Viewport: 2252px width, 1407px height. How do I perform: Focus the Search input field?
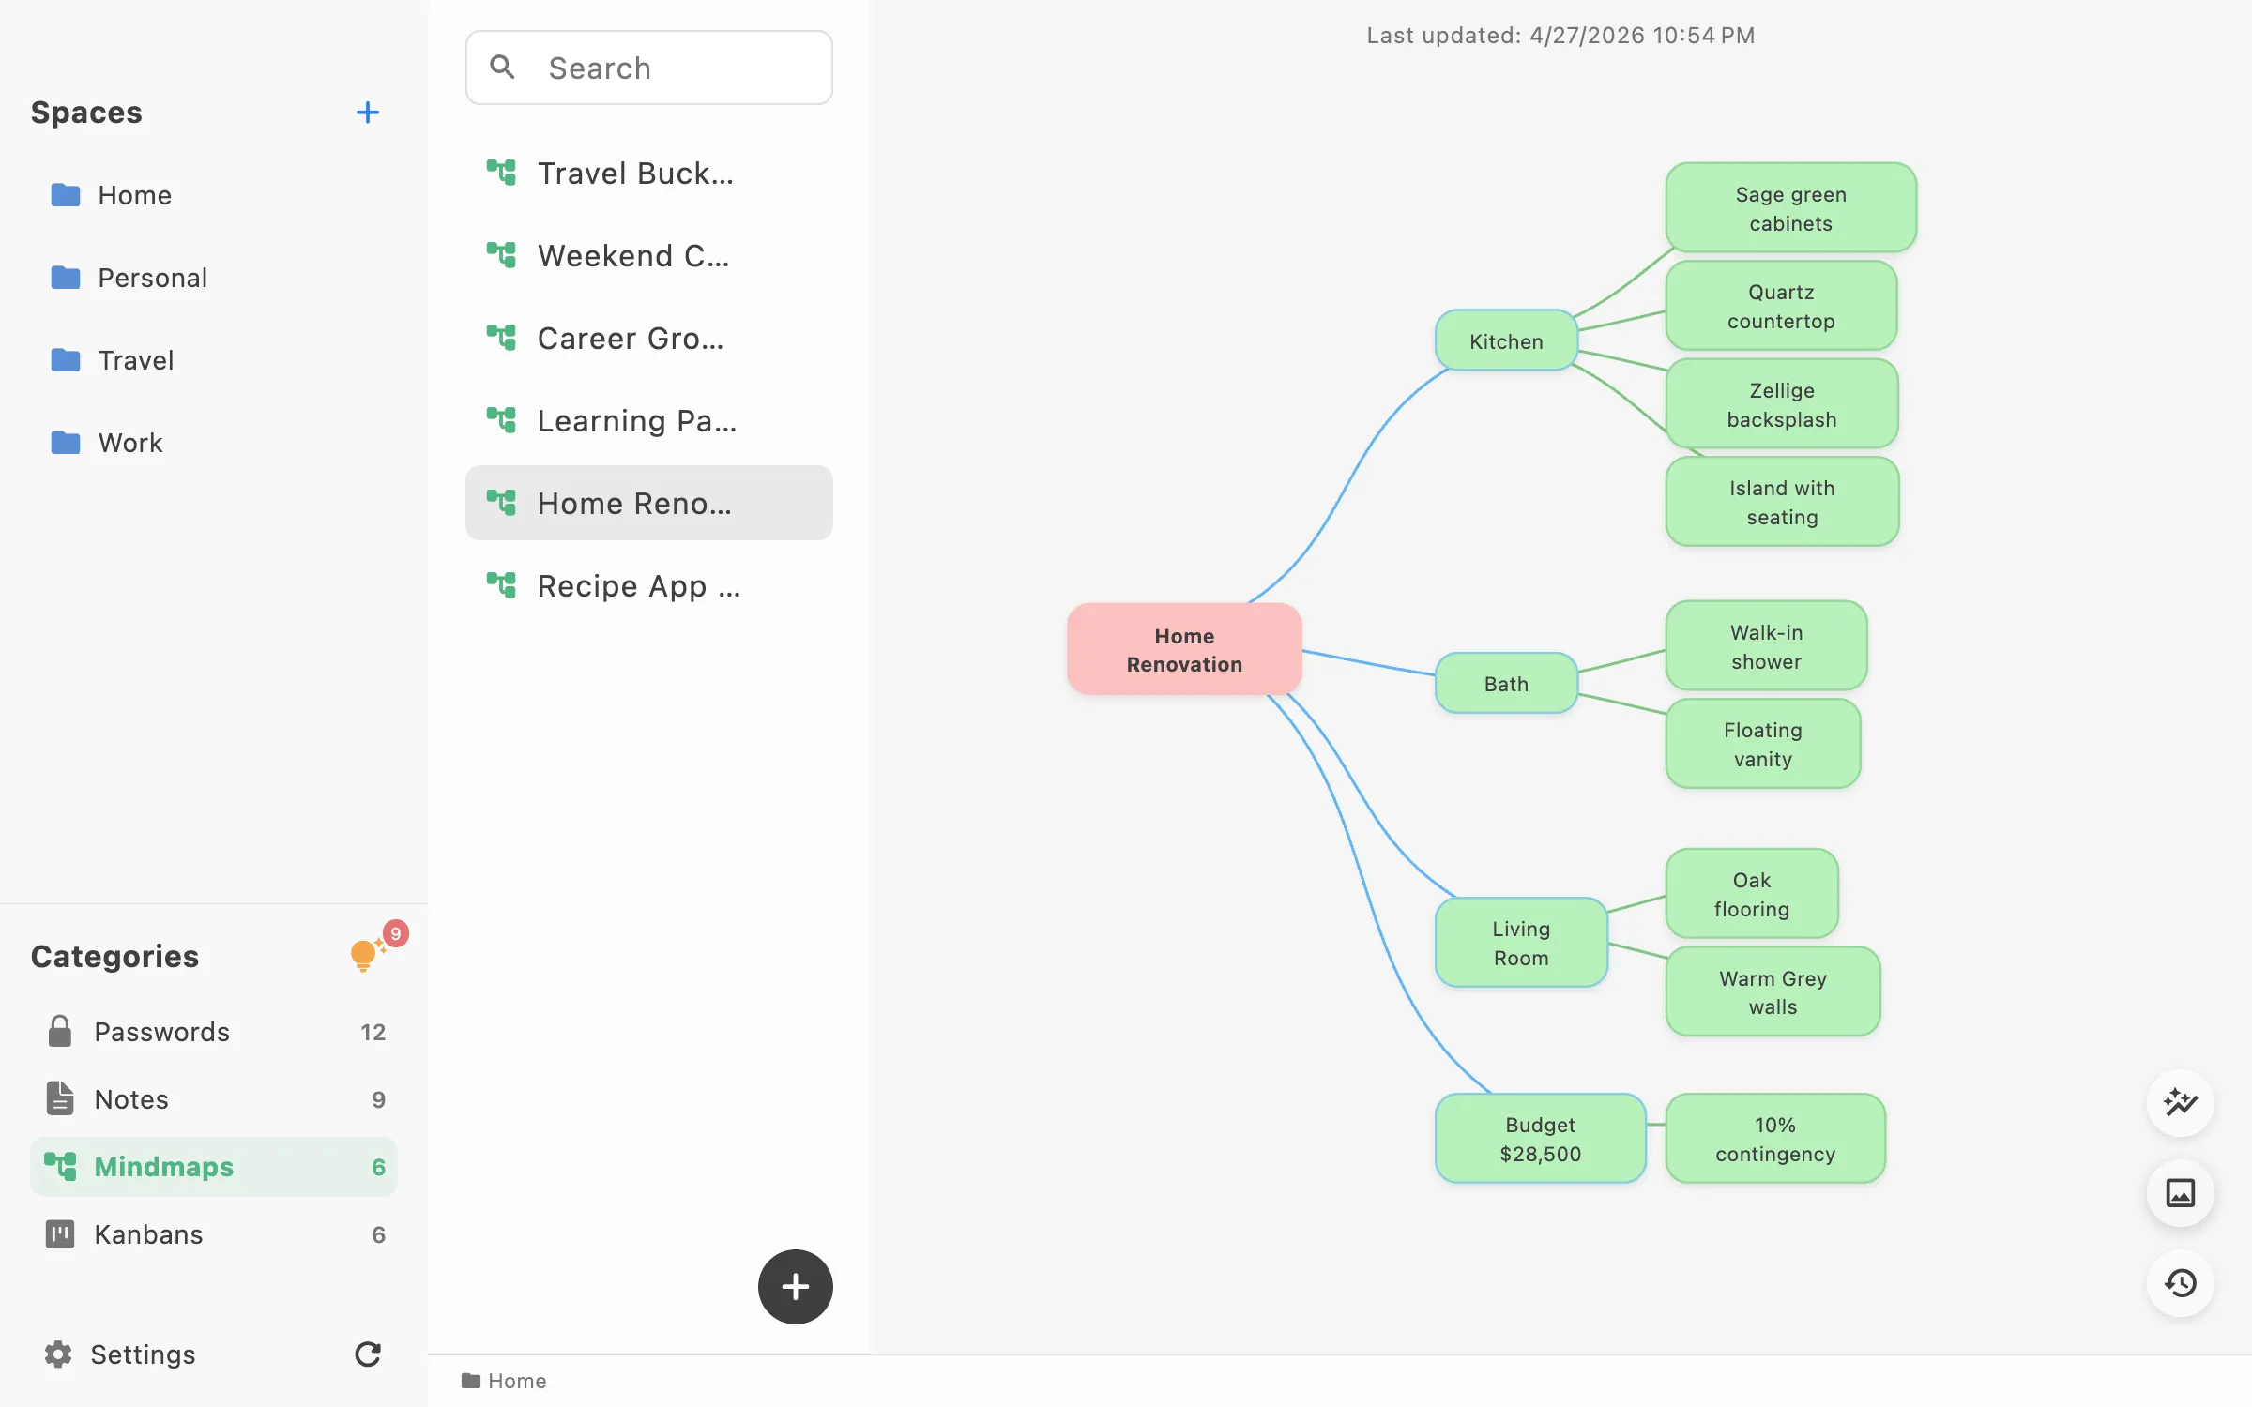click(649, 68)
